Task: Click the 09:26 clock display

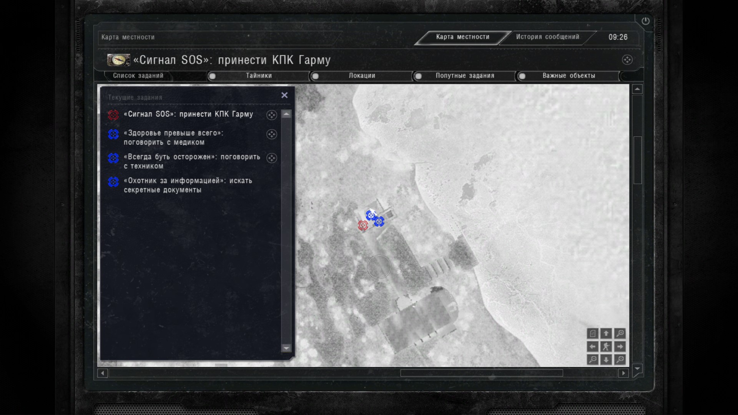Action: (618, 37)
